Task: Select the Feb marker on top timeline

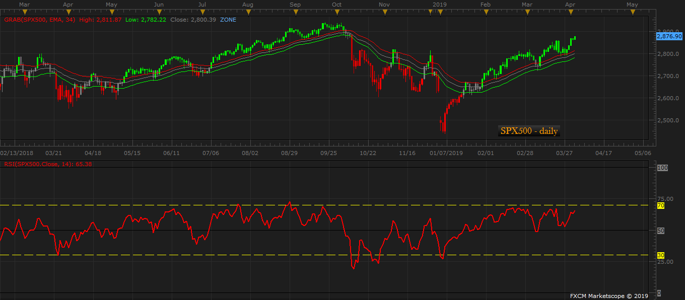Action: point(486,12)
